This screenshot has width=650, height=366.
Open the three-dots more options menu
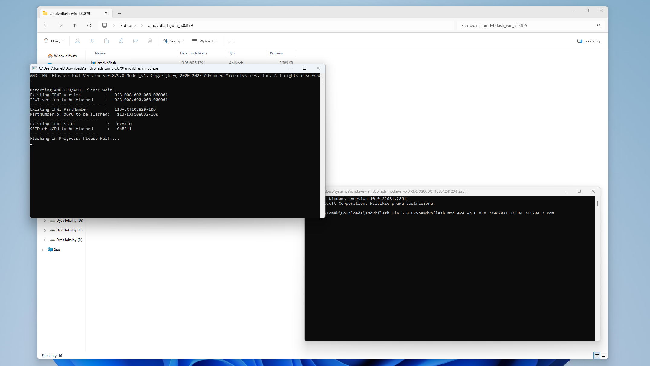point(230,41)
